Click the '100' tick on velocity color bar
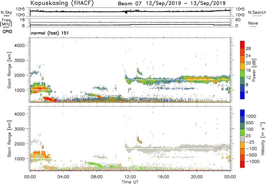This screenshot has width=266, height=184. pyautogui.click(x=250, y=129)
